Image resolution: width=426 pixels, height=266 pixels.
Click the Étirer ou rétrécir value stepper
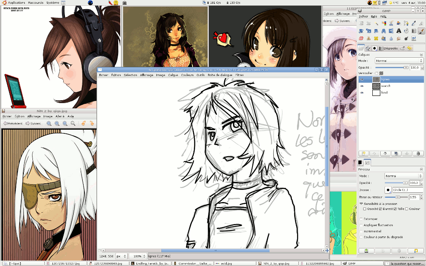click(422, 197)
